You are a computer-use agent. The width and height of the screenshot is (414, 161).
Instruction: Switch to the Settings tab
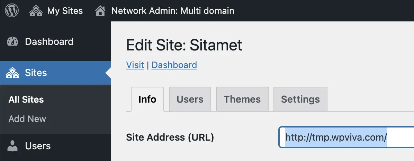pos(300,100)
